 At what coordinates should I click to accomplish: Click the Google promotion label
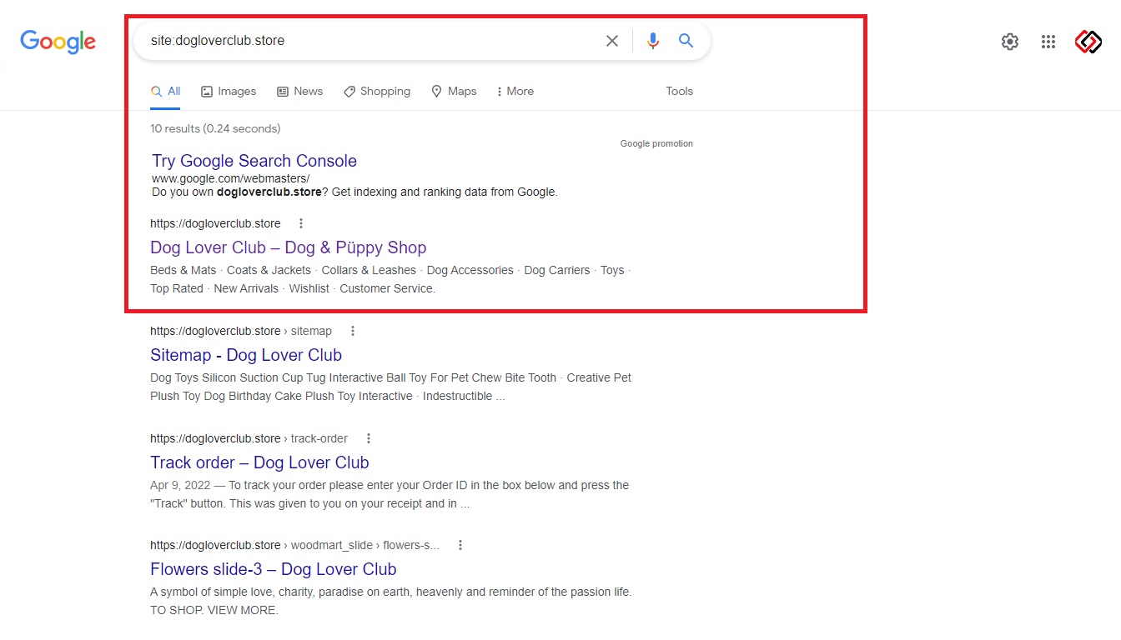[656, 143]
